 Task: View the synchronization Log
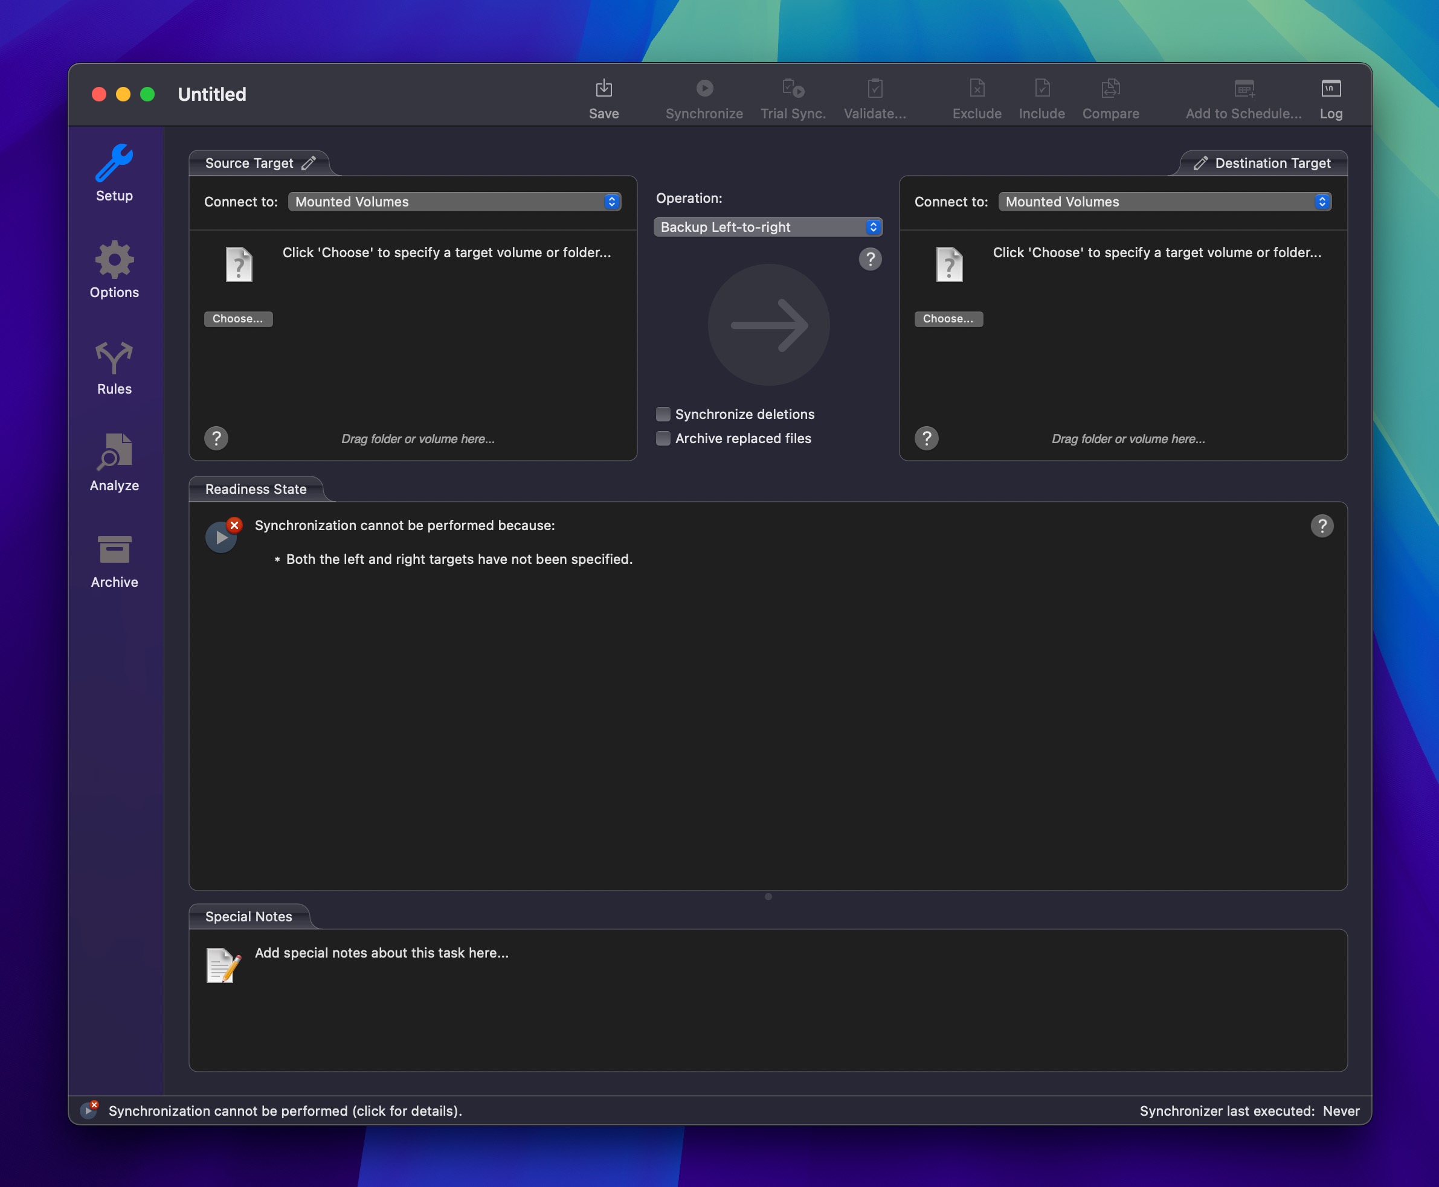click(1330, 98)
